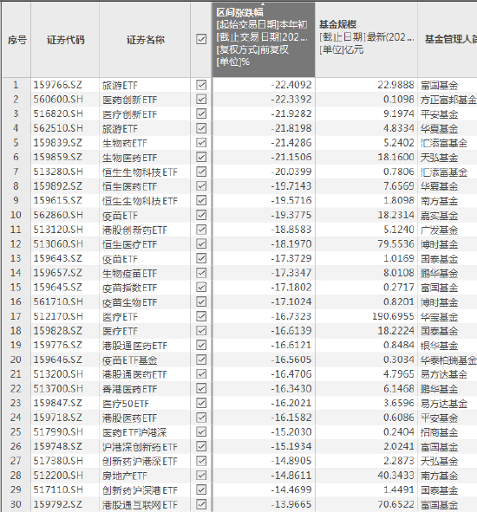Screen dimensions: 477x512
Task: Click return value -22.4092
Action: tap(291, 85)
